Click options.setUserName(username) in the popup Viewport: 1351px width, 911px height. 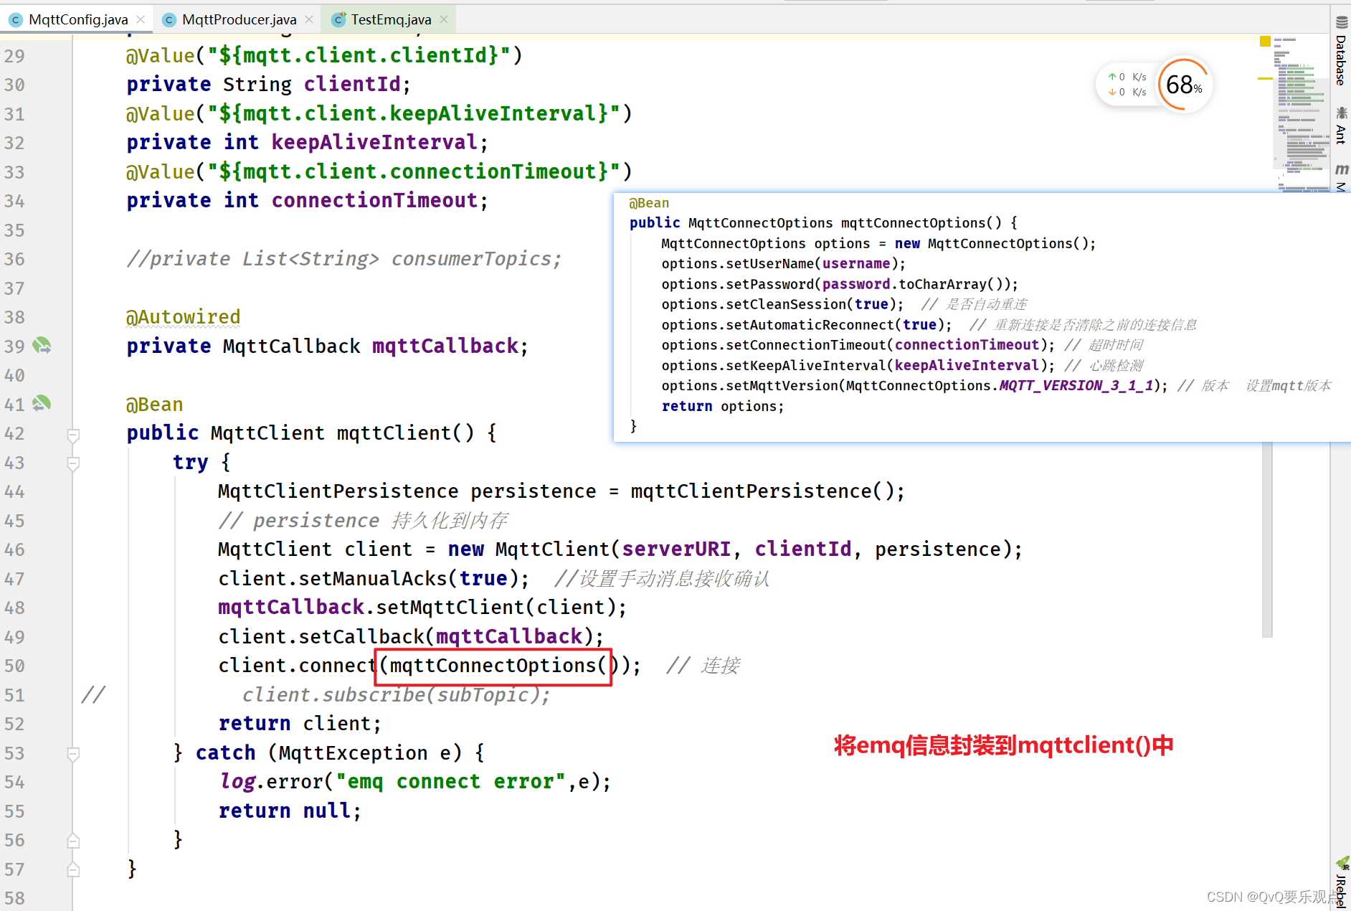click(783, 264)
